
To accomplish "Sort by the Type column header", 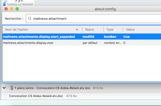I will (x=113, y=30).
